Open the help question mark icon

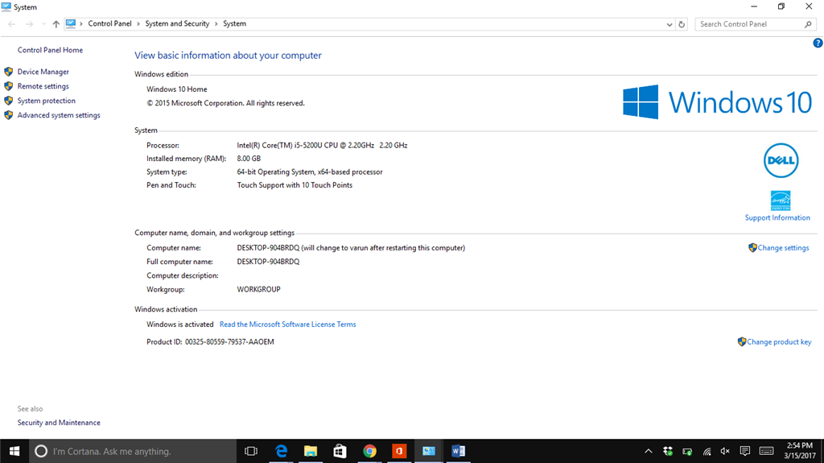point(818,43)
